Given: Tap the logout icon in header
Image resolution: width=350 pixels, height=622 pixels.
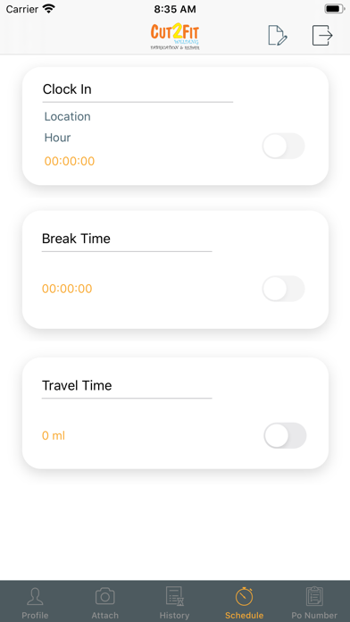Looking at the screenshot, I should pyautogui.click(x=321, y=36).
